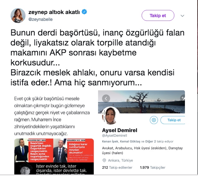
Task: Open the Muharrem İnce quote image
Action: pyautogui.click(x=54, y=156)
